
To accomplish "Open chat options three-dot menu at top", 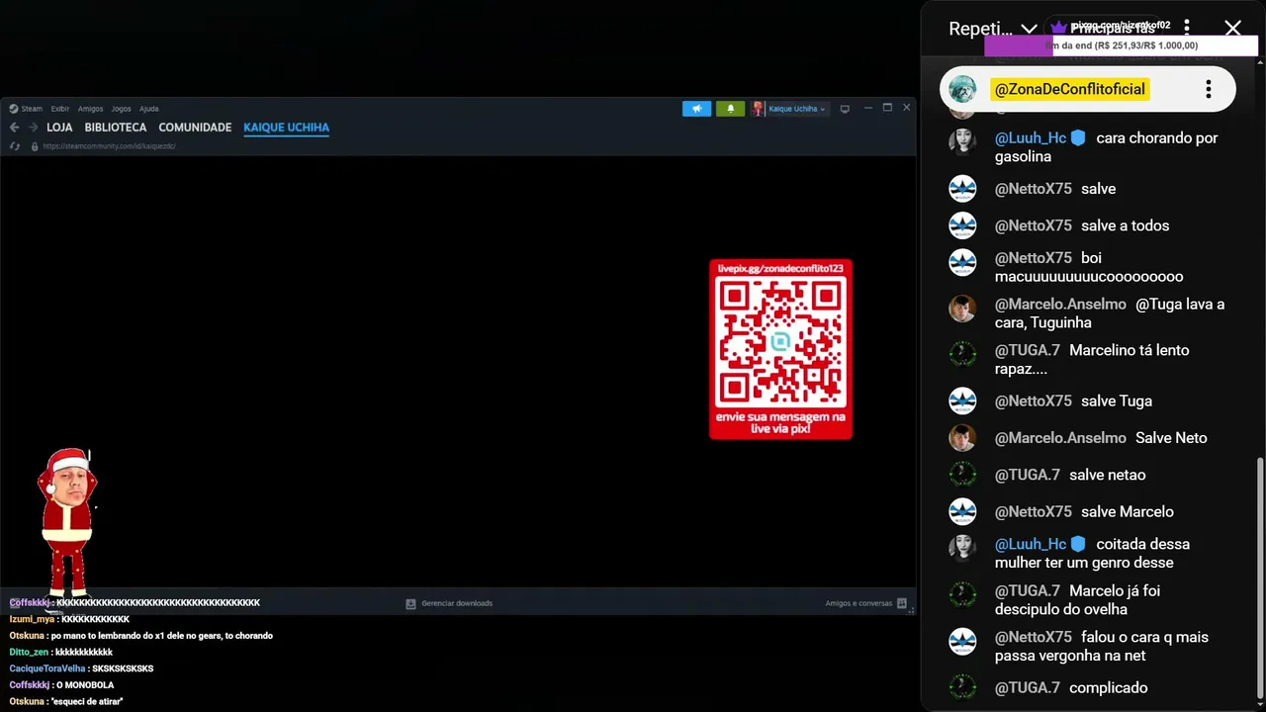I will point(1187,28).
